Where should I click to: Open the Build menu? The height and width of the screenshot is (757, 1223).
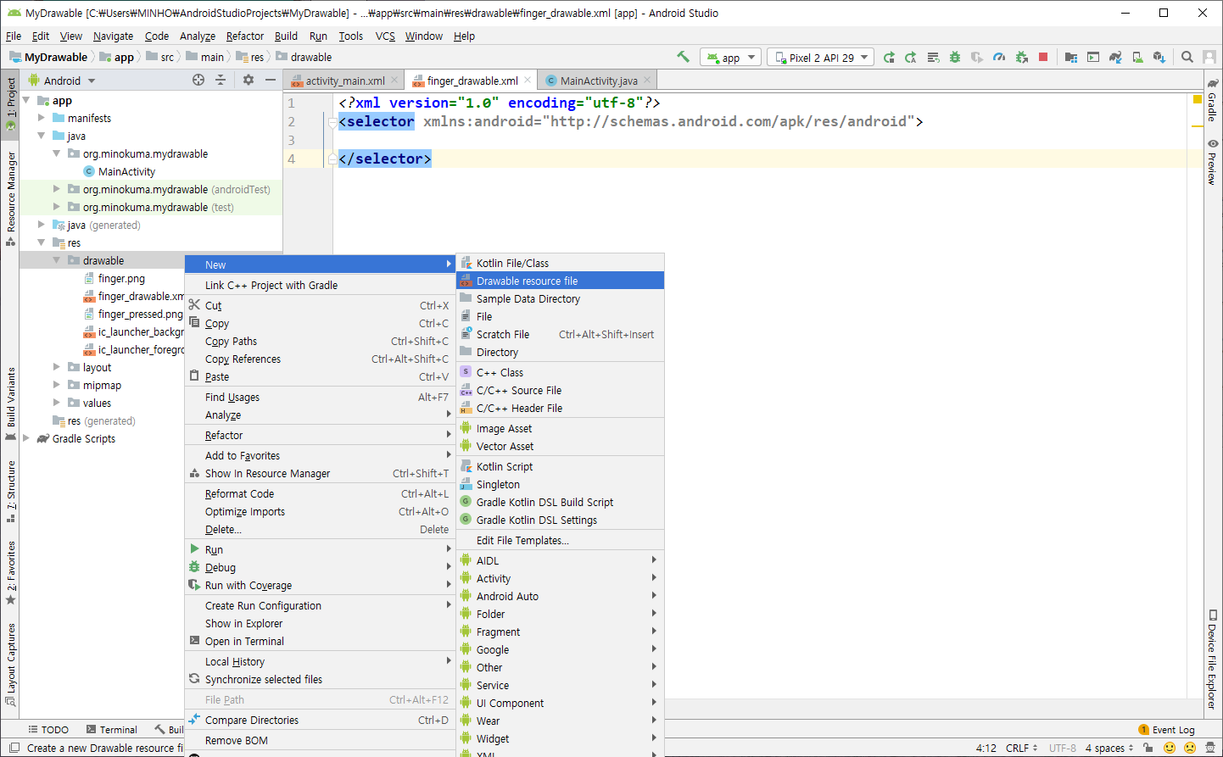point(286,36)
